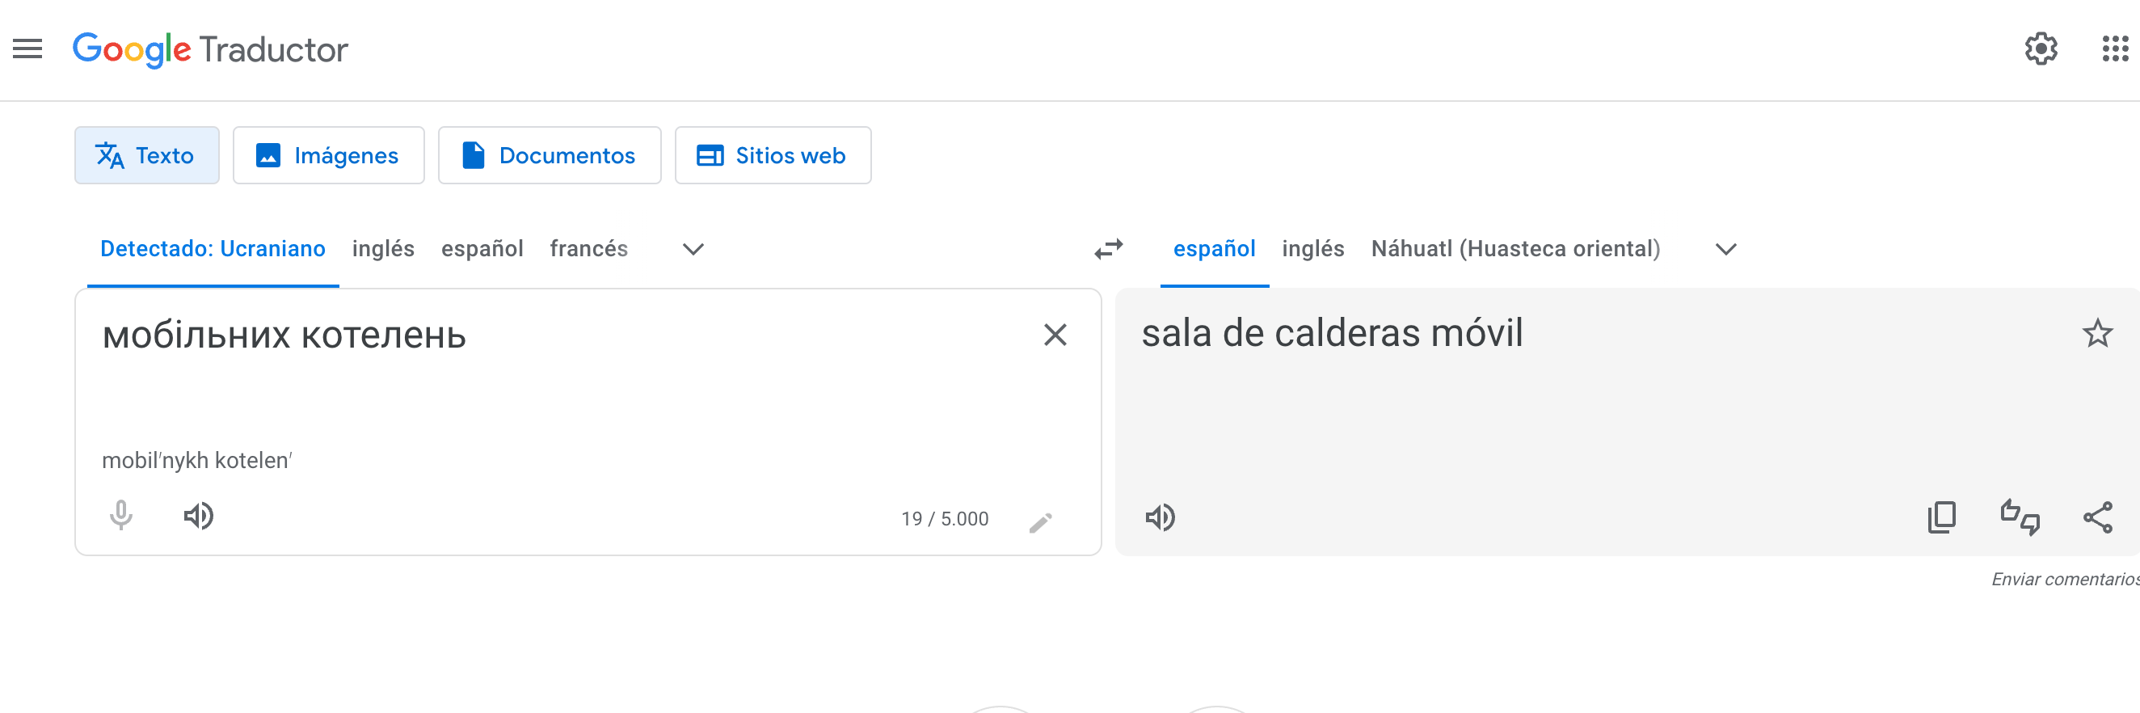The width and height of the screenshot is (2140, 713).
Task: Listen to the Ukrainian source text
Action: coord(199,516)
